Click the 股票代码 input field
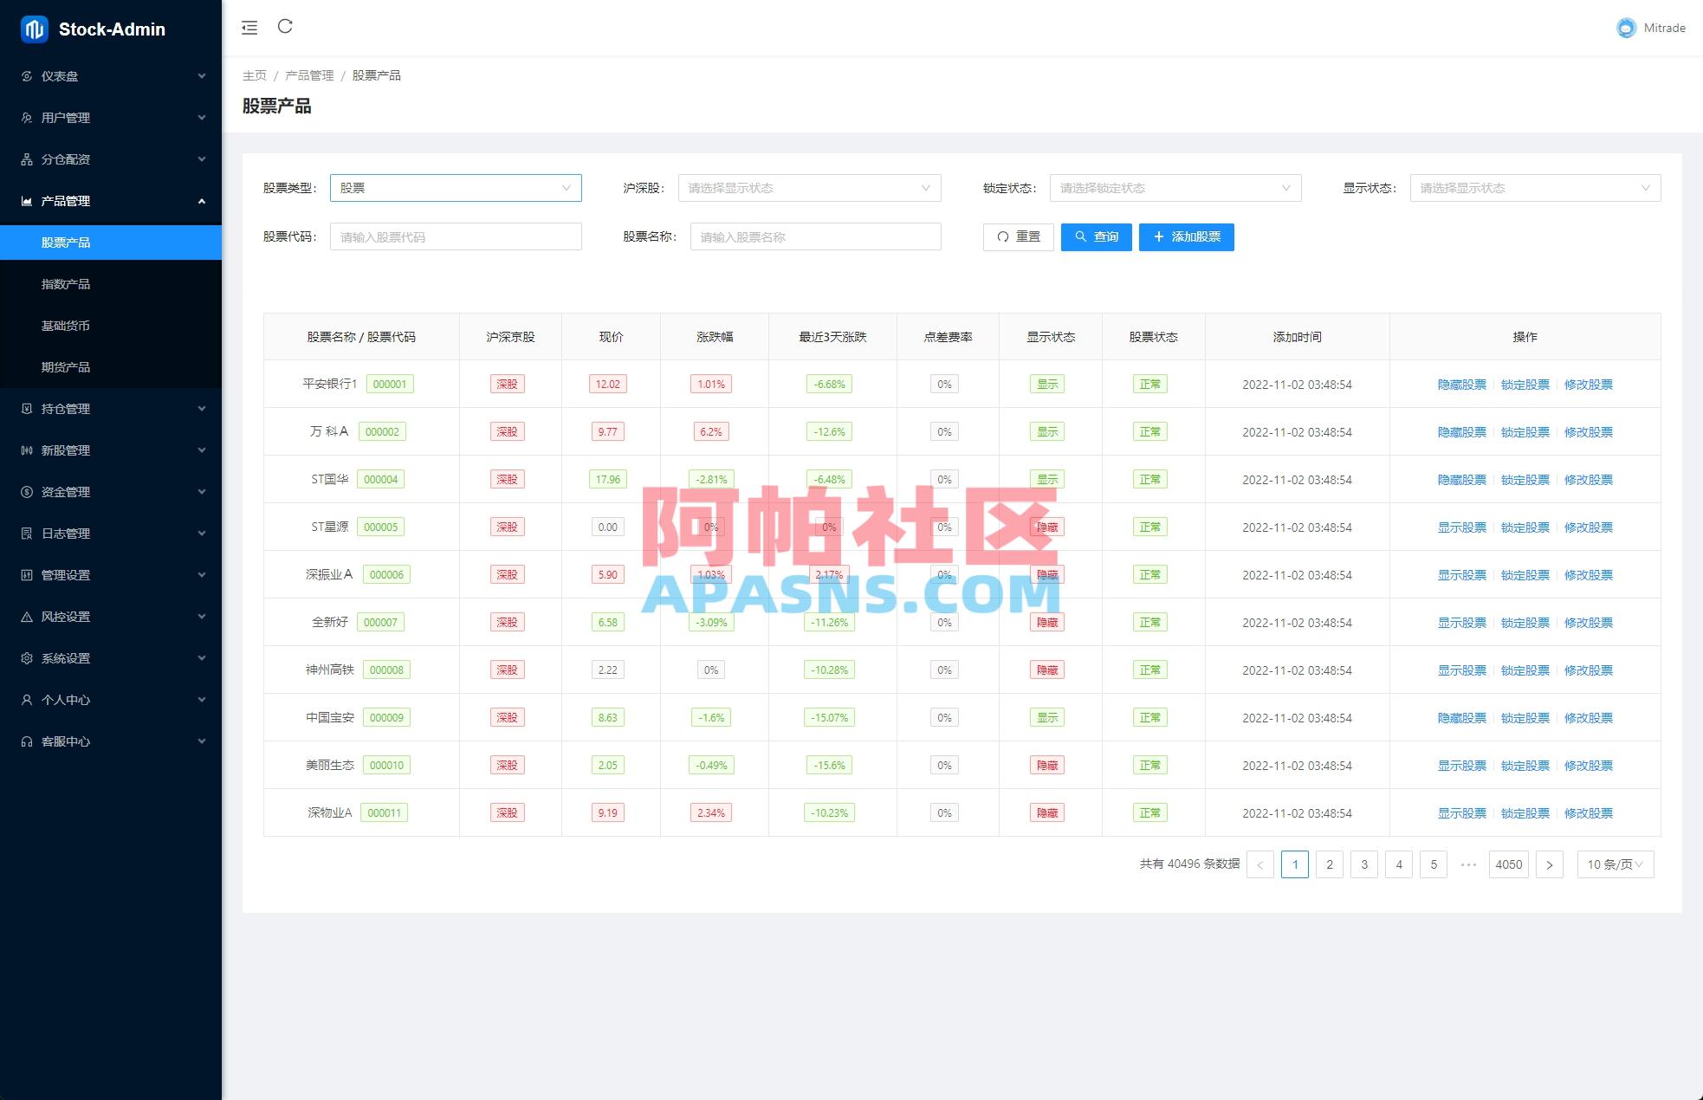Screen dimensions: 1703x1100 [455, 236]
